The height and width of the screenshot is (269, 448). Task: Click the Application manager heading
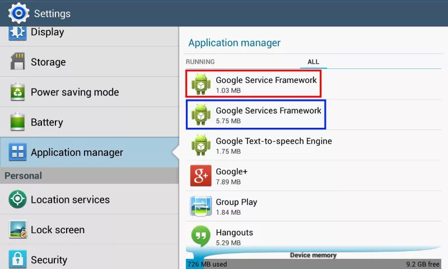pyautogui.click(x=234, y=43)
